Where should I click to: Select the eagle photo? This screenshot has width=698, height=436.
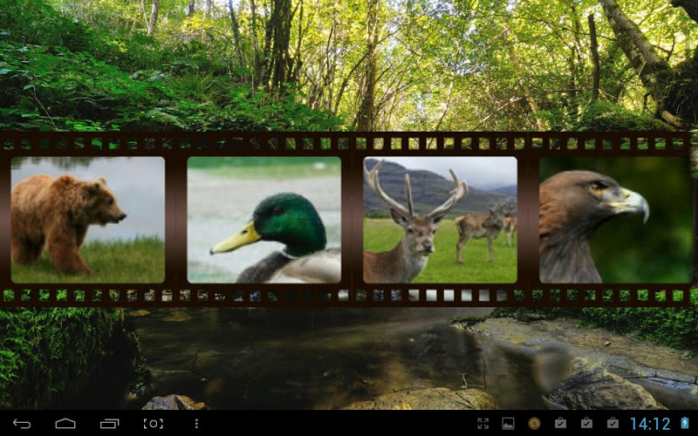tap(616, 220)
